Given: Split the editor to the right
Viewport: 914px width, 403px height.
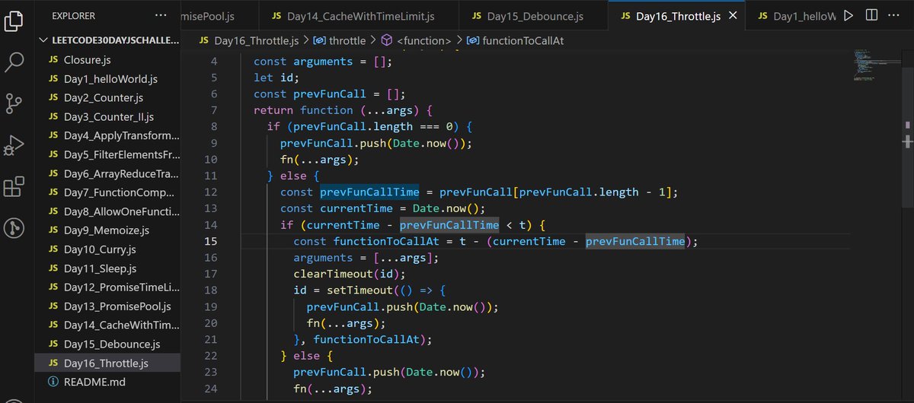Looking at the screenshot, I should pyautogui.click(x=871, y=16).
